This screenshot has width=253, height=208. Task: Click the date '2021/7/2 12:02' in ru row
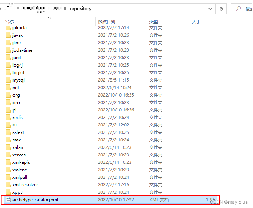113,125
